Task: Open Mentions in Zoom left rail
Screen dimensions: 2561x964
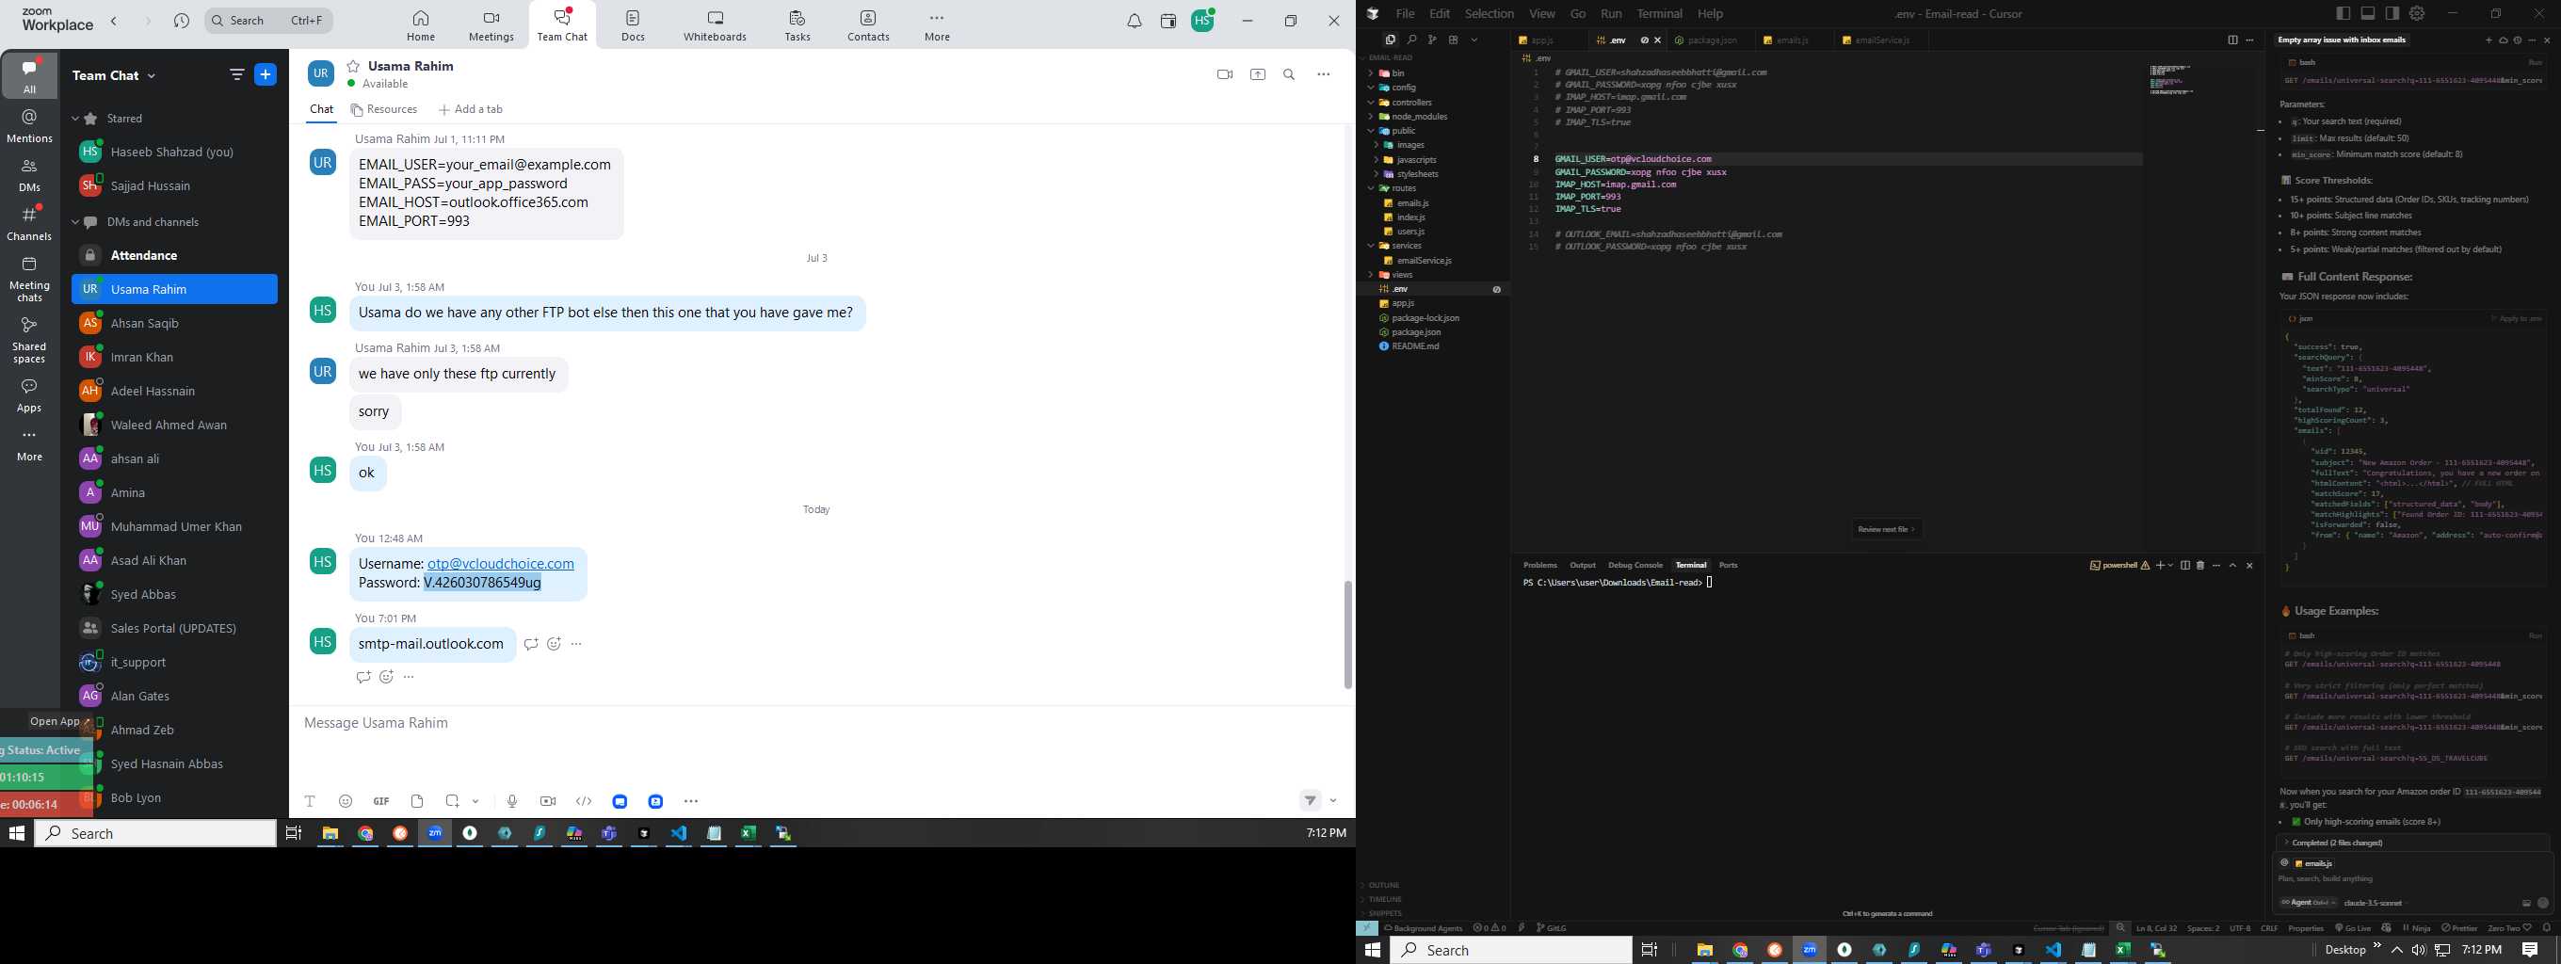Action: click(x=30, y=126)
